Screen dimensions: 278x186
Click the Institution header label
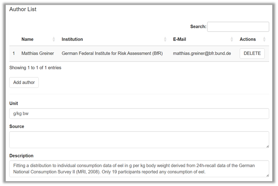[x=72, y=40]
